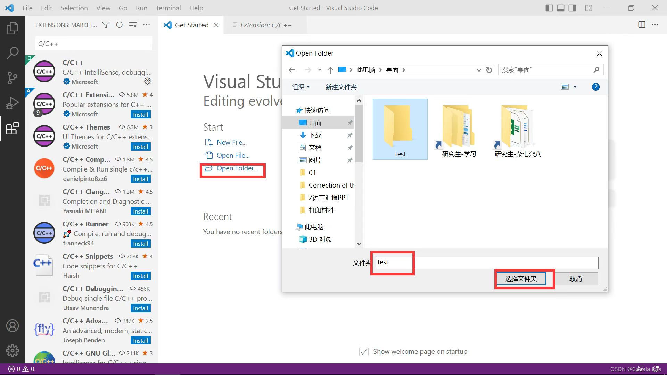Image resolution: width=667 pixels, height=375 pixels.
Task: Click the 搜索"桌面" search field
Action: tap(551, 70)
